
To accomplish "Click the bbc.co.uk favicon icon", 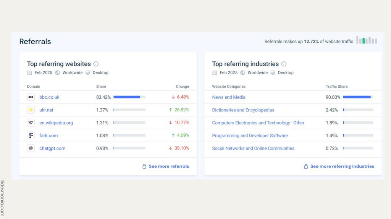I will click(31, 97).
